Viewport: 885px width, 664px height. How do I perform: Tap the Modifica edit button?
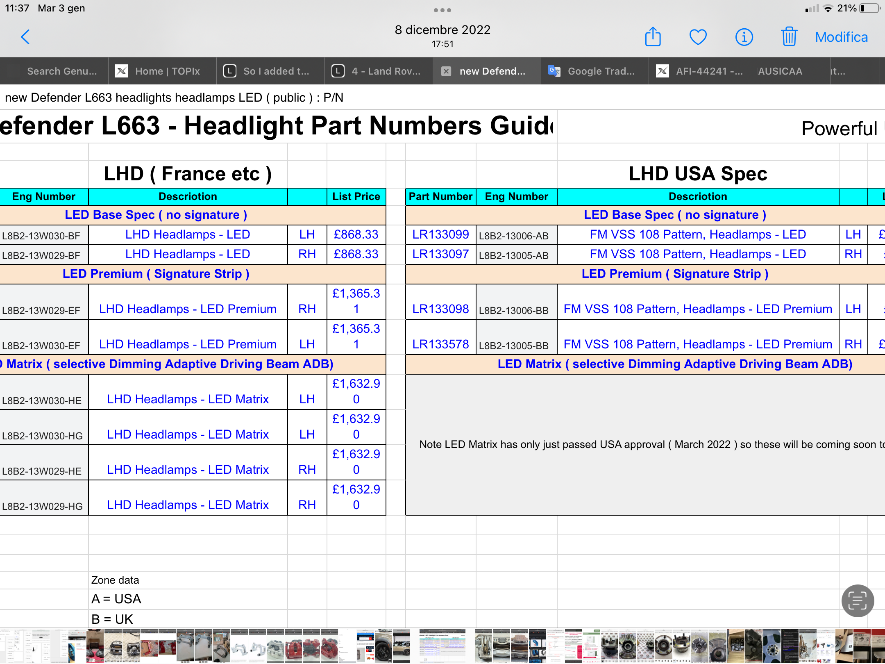click(x=841, y=37)
